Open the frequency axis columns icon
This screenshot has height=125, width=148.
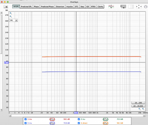(x=131, y=6)
